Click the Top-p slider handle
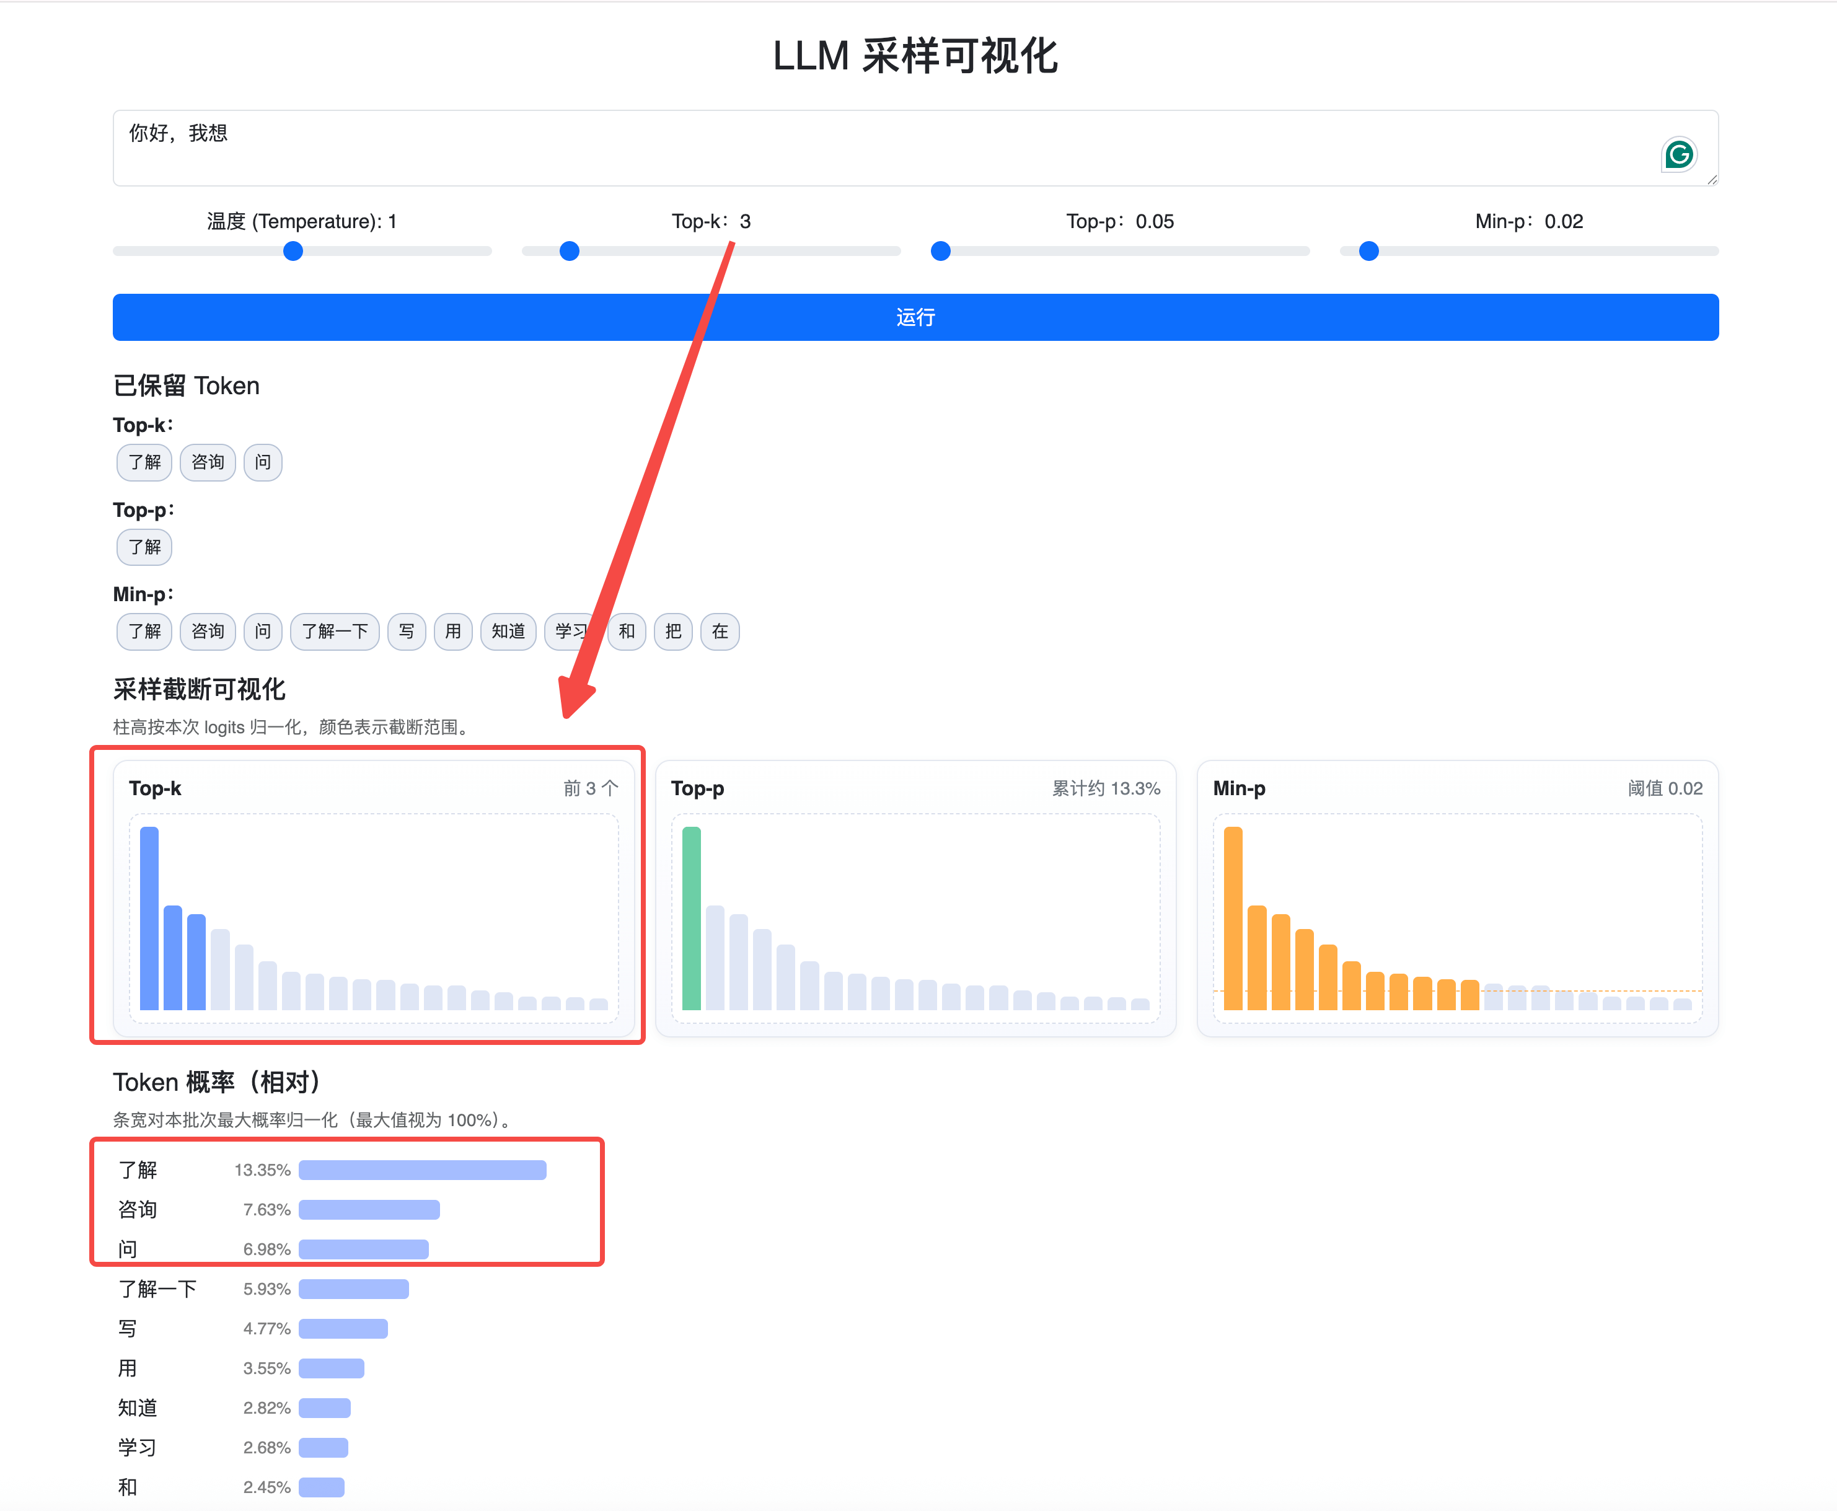The height and width of the screenshot is (1511, 1837). tap(941, 252)
